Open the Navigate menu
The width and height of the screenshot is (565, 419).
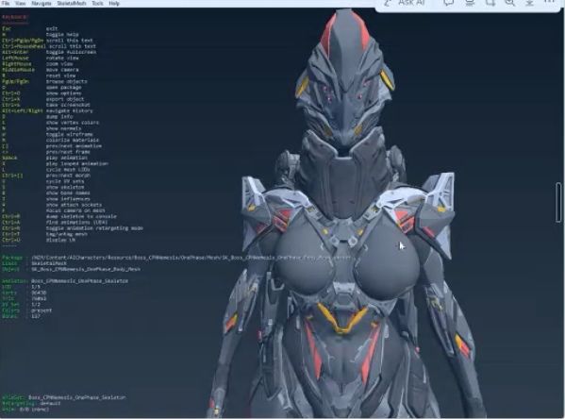coord(42,3)
